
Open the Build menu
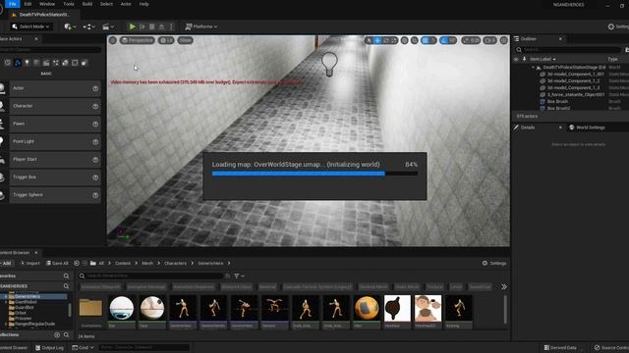[x=87, y=4]
